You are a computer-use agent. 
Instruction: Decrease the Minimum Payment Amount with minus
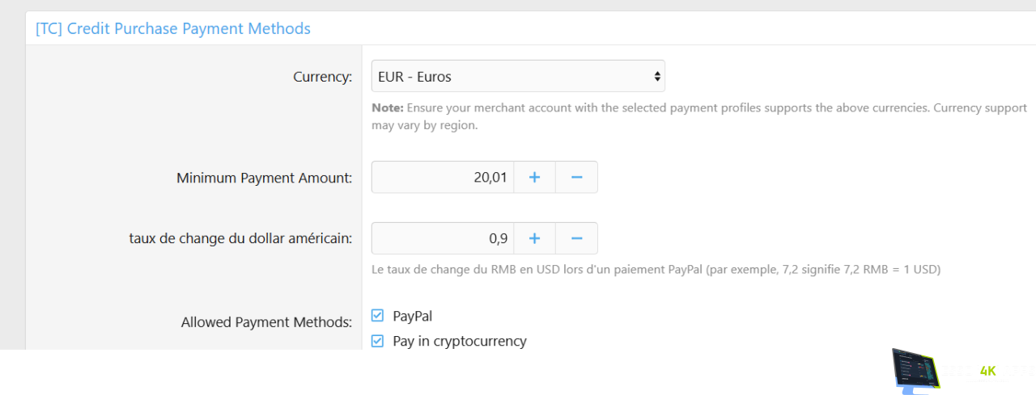pyautogui.click(x=576, y=178)
